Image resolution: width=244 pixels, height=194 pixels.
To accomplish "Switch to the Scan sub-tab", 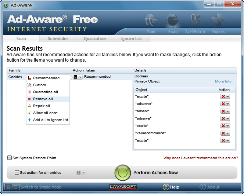I will [21, 39].
